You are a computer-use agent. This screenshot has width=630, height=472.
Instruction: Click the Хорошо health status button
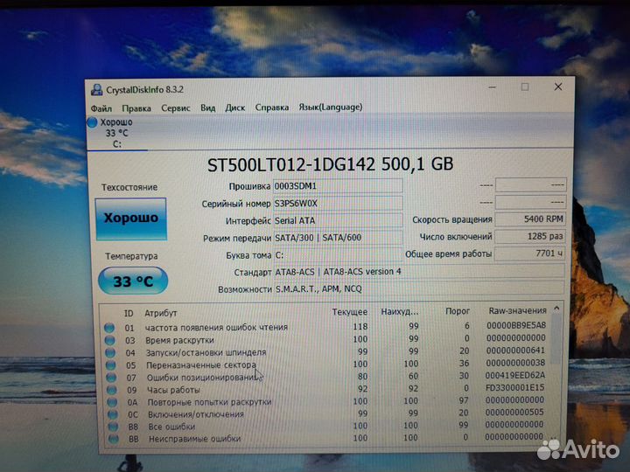(131, 219)
